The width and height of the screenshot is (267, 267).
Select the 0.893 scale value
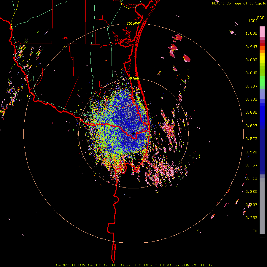pyautogui.click(x=251, y=60)
